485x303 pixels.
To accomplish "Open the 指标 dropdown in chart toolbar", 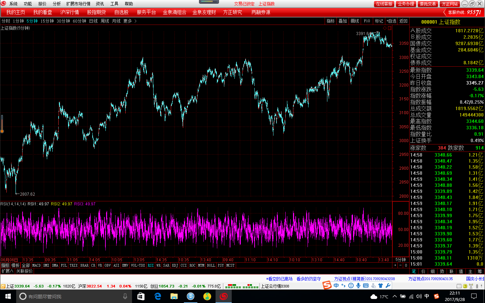I will [330, 21].
